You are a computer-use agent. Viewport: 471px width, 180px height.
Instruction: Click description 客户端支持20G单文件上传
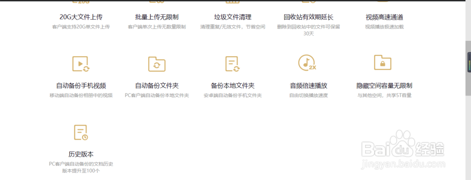81,27
